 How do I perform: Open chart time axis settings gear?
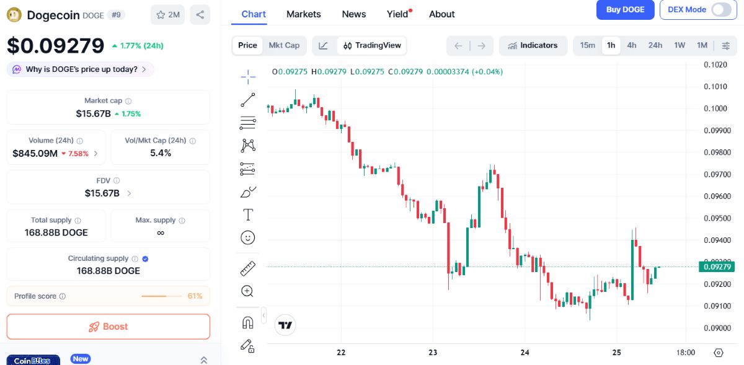tap(719, 352)
